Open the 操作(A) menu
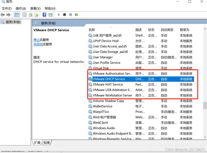 click(x=21, y=9)
